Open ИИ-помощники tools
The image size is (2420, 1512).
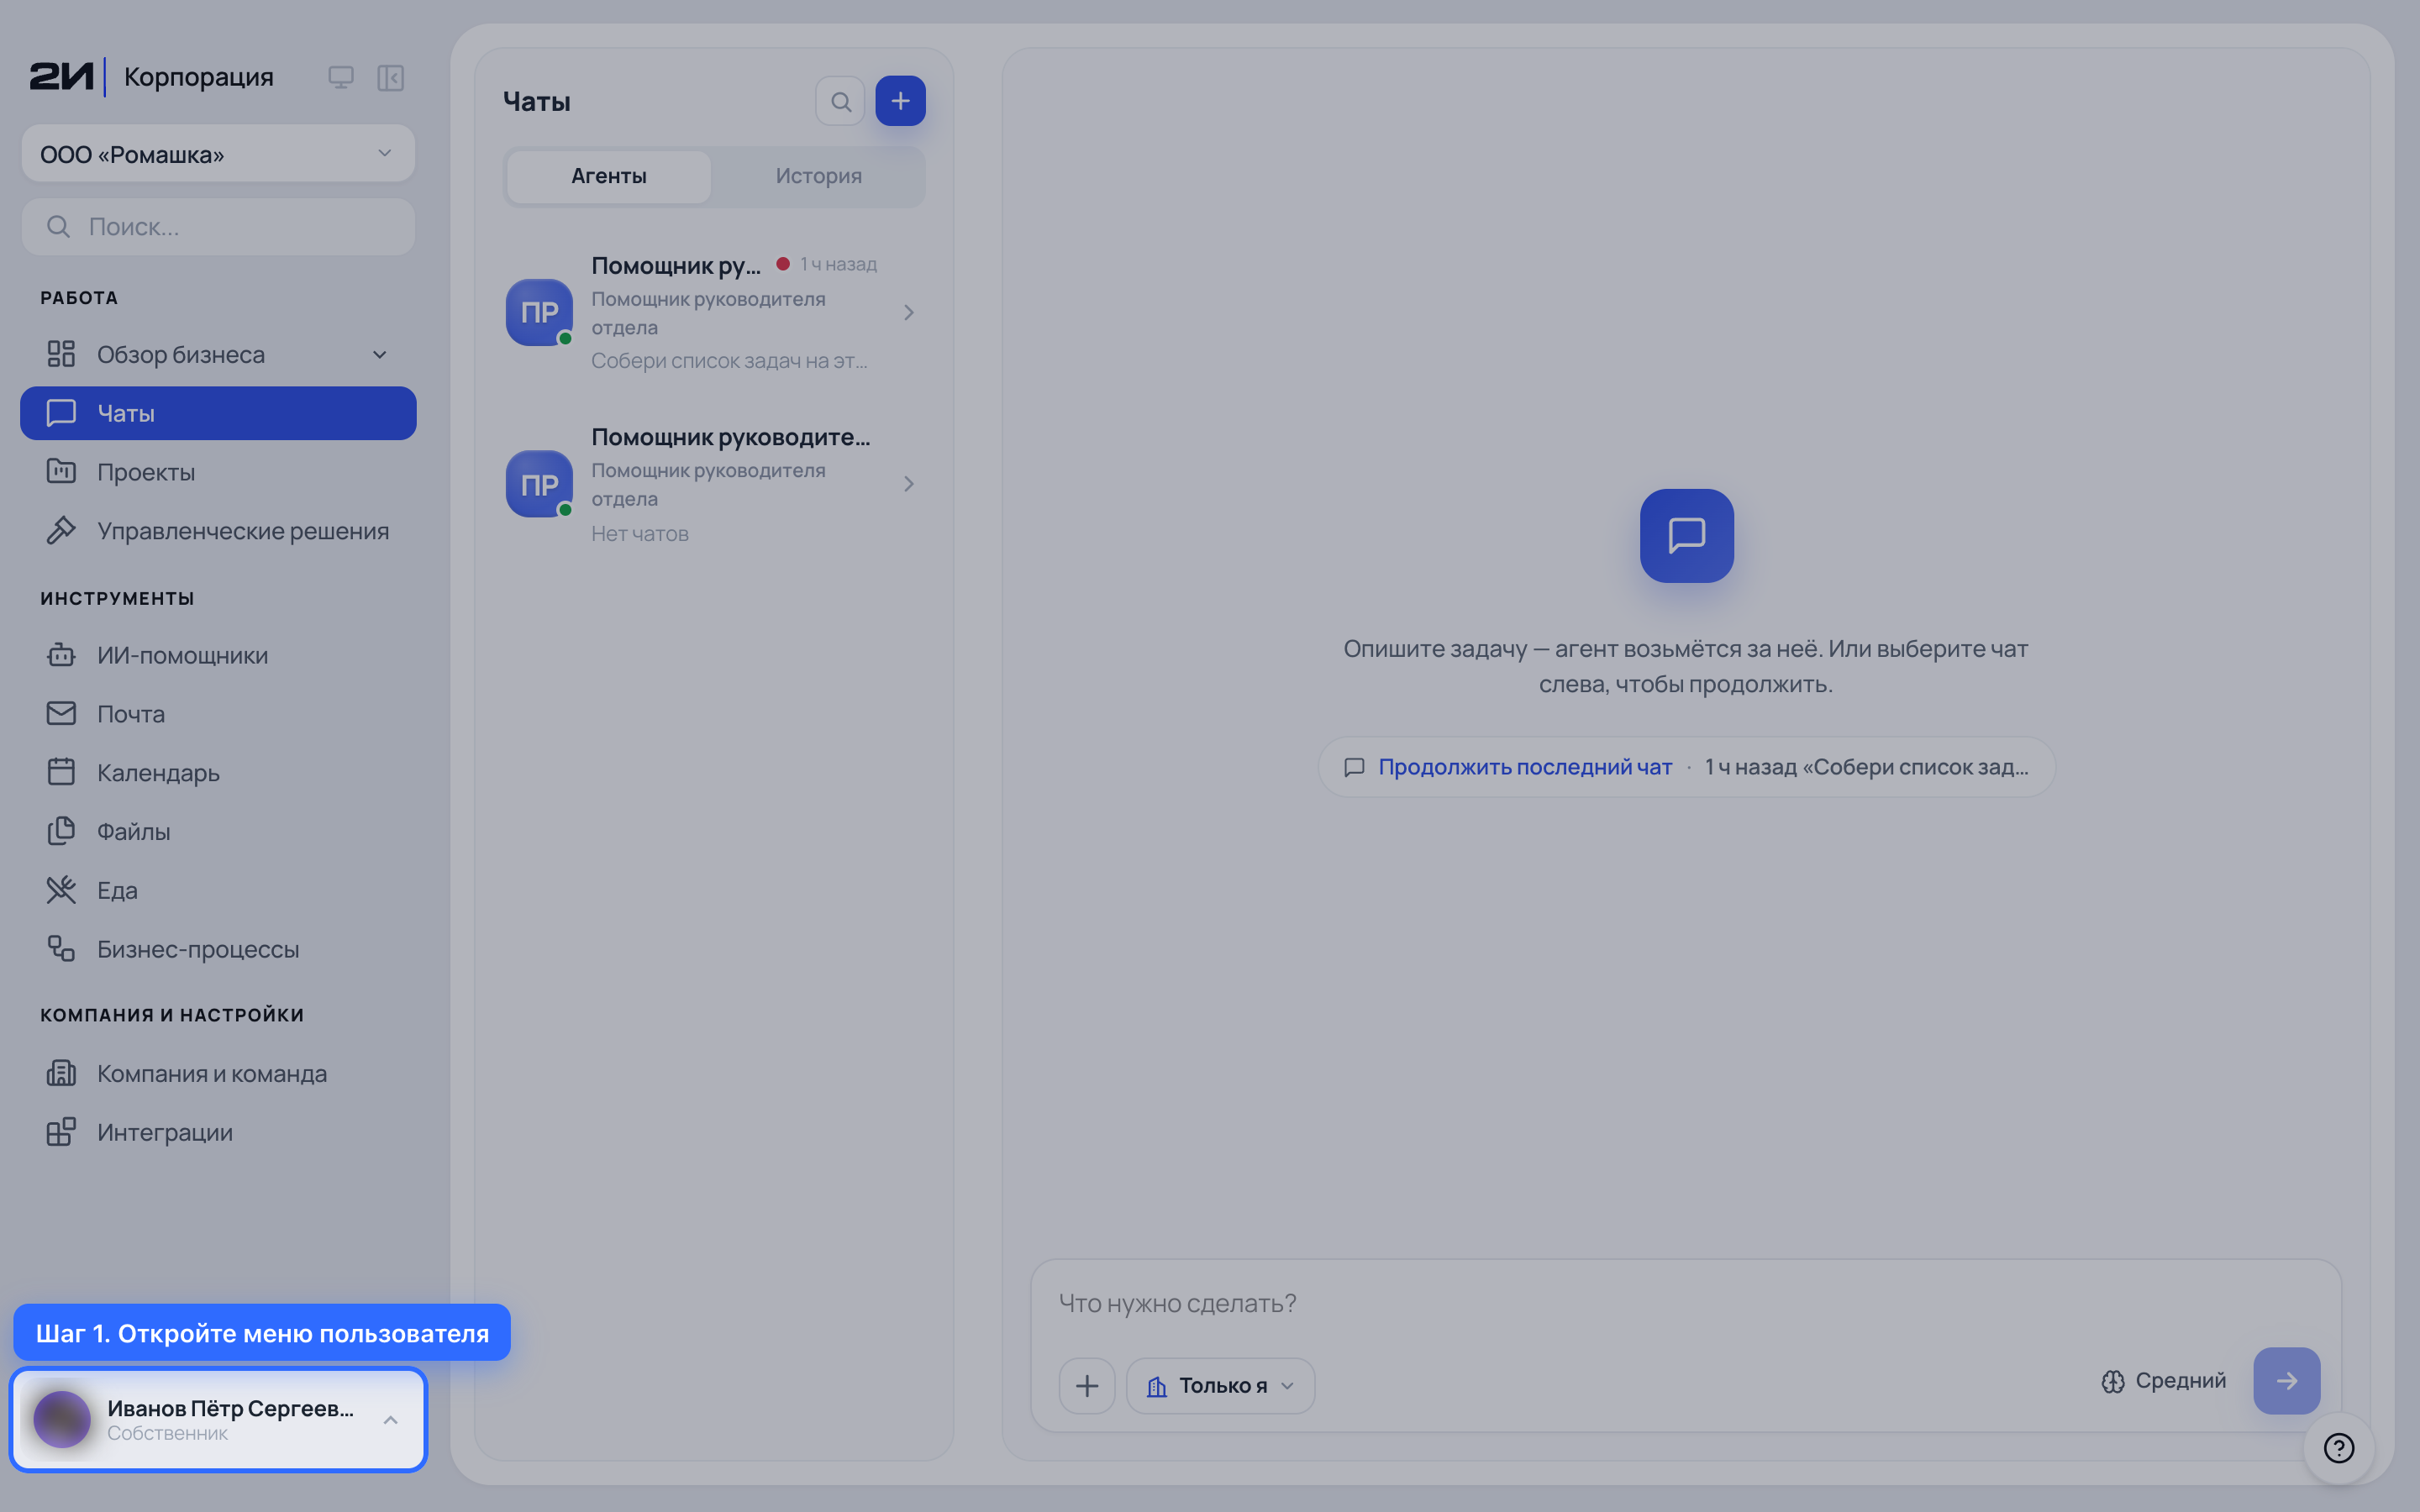(218, 655)
